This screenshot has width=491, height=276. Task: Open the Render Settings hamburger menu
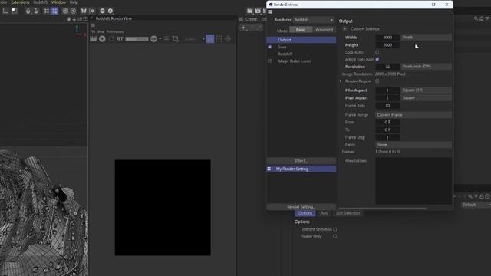coord(270,12)
